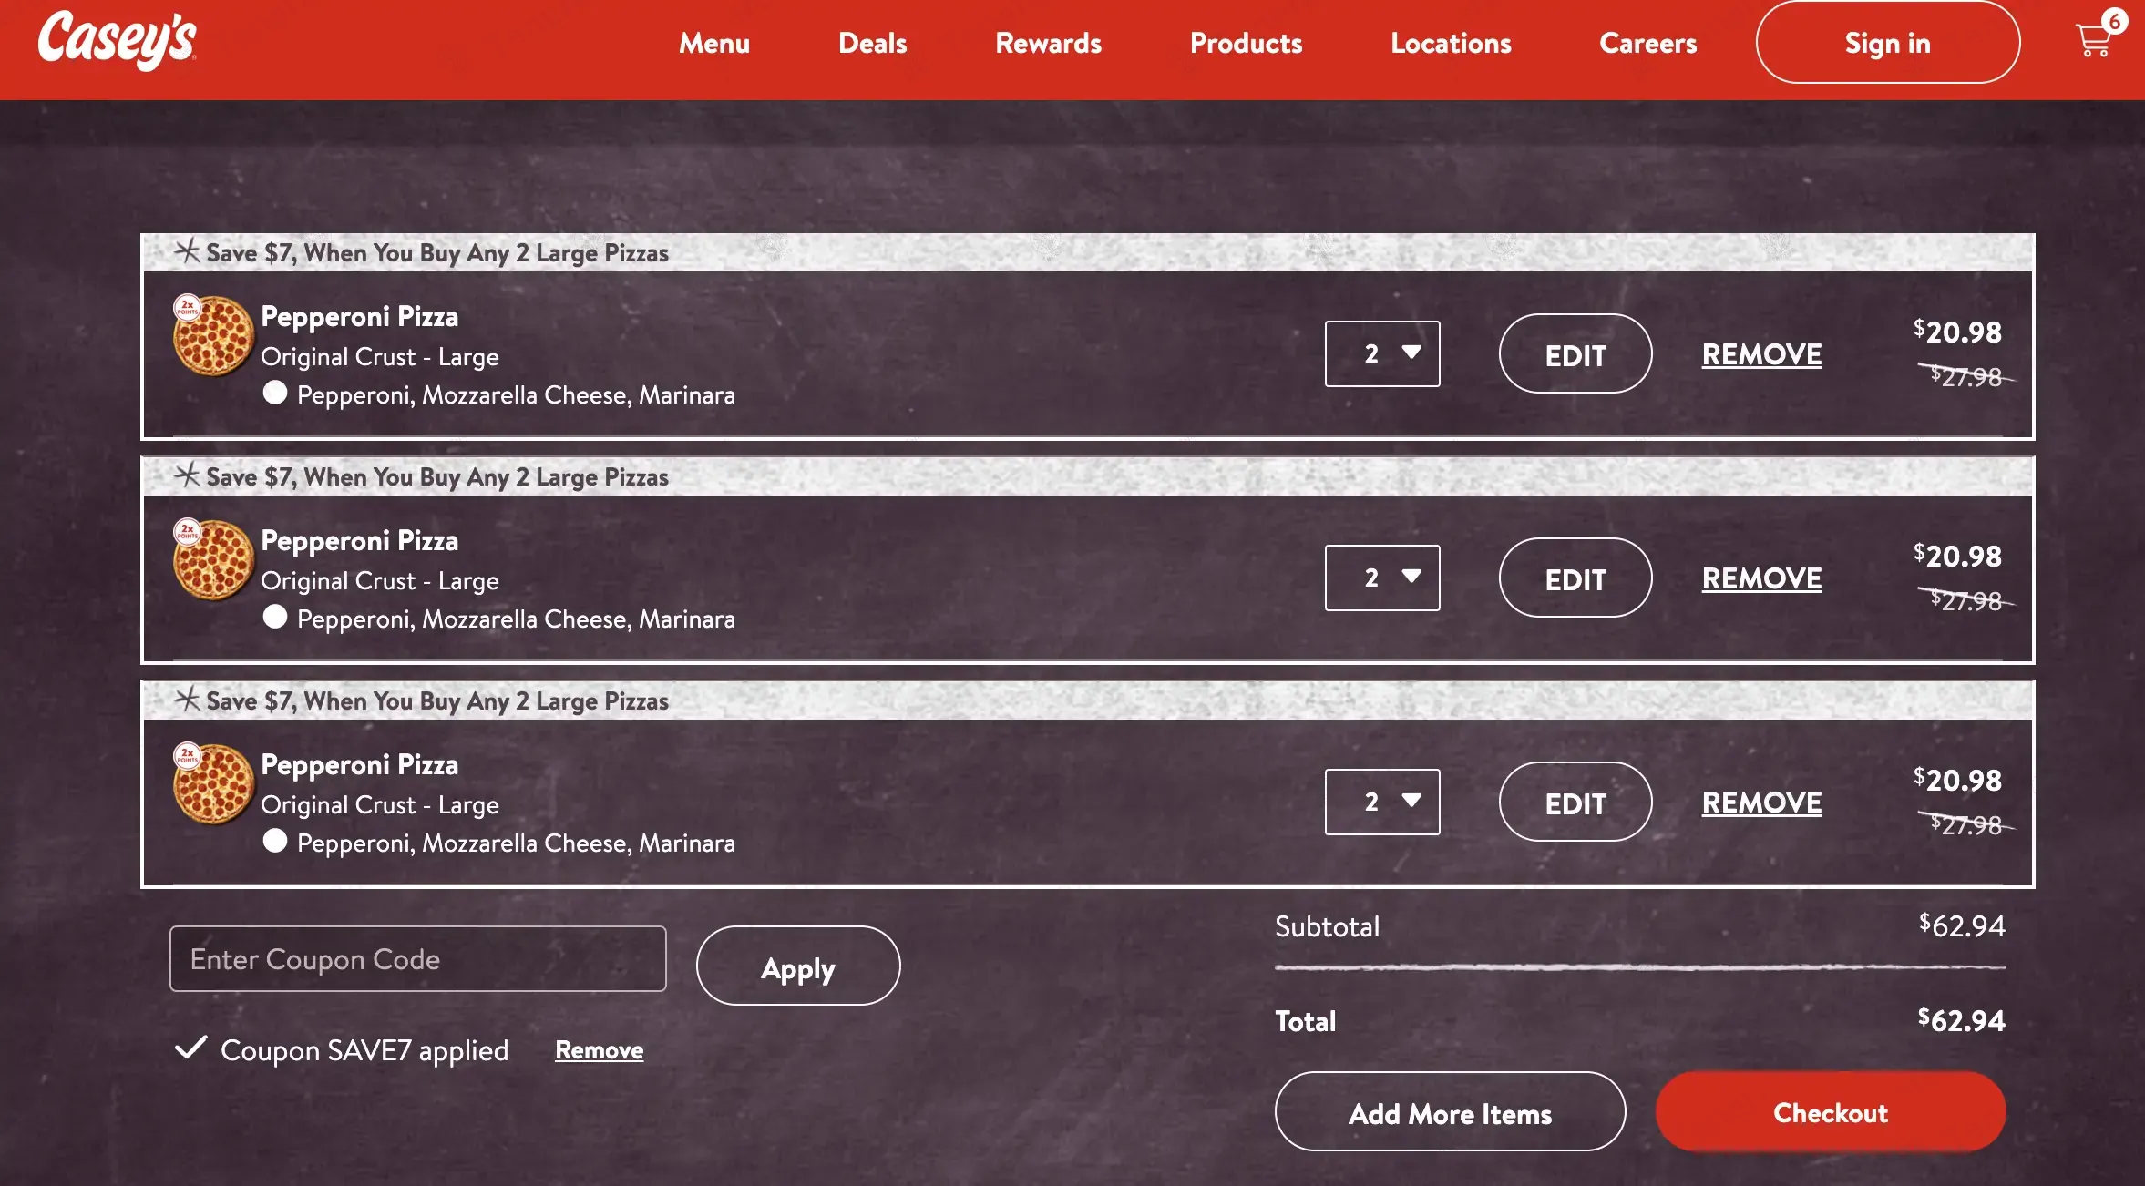Edit the third Pepperoni Pizza item
The image size is (2145, 1186).
click(x=1575, y=803)
